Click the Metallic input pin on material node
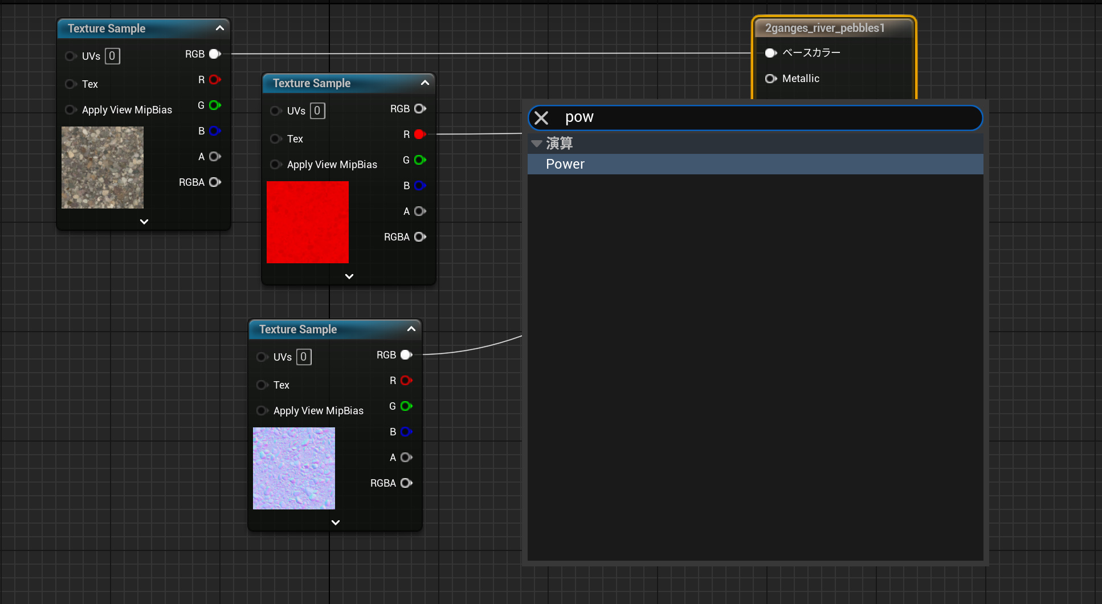This screenshot has width=1102, height=604. coord(770,79)
